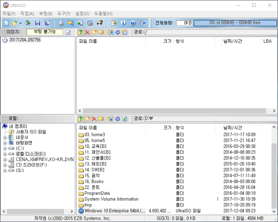Select the 사용자 ISO 파일 tree item
Screen dimensions: 278x222
coord(31,132)
